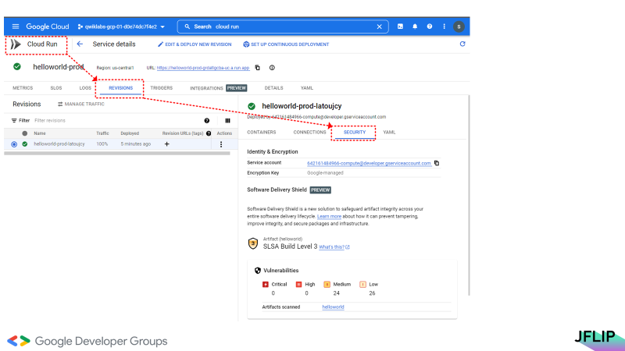Switch to the service Details tab
Viewport: 625px width, 351px height.
pos(274,88)
